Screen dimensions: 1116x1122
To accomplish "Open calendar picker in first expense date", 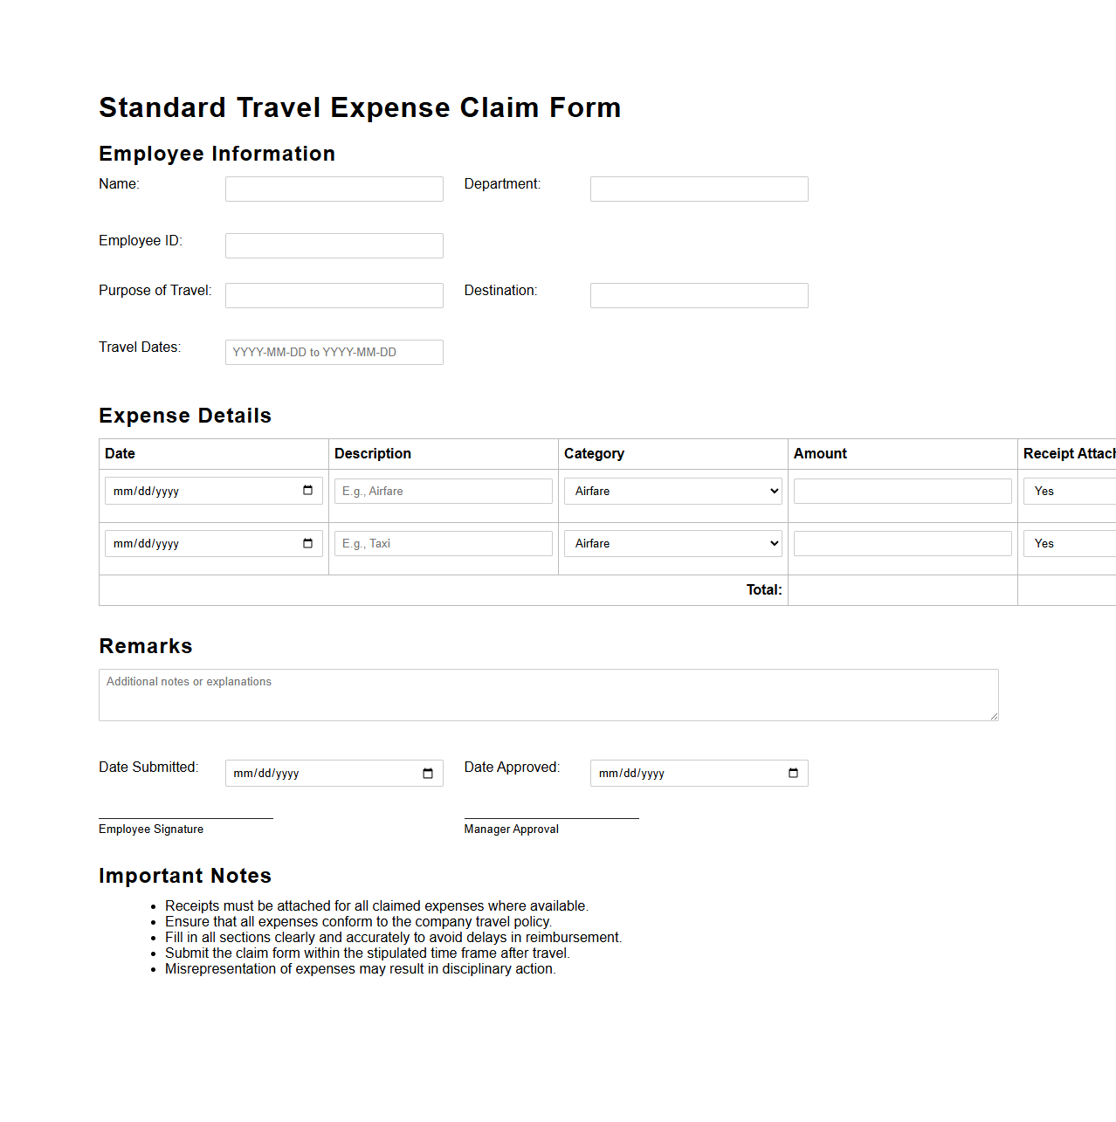I will pyautogui.click(x=307, y=491).
